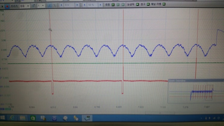Viewport: 224px width, 126px height.
Task: Click the horizontal scrollbar thumb below graph
Action: (160, 113)
